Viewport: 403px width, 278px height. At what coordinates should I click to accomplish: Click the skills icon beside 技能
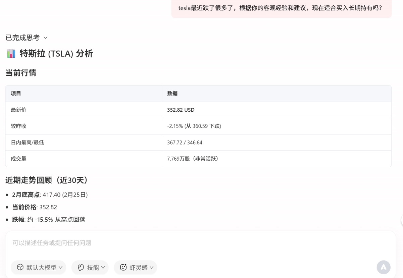pyautogui.click(x=81, y=267)
